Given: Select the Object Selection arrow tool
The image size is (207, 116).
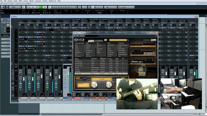Looking at the screenshot, I should pyautogui.click(x=49, y=7).
